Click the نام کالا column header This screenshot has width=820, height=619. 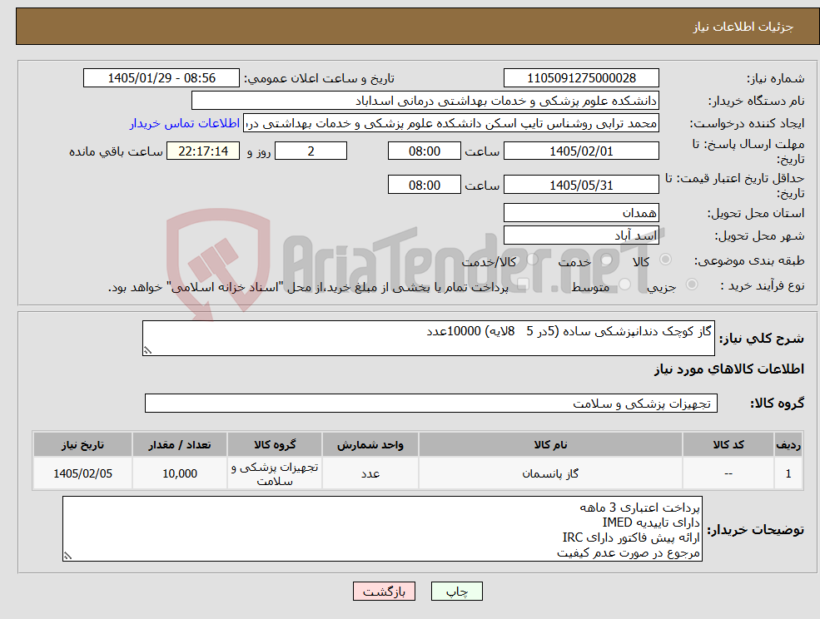pos(550,445)
